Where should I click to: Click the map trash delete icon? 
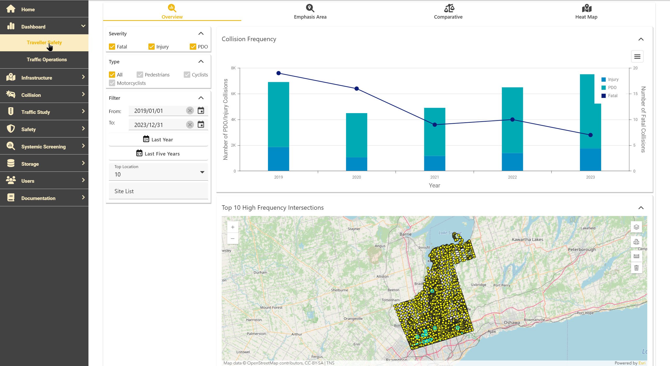(x=636, y=268)
